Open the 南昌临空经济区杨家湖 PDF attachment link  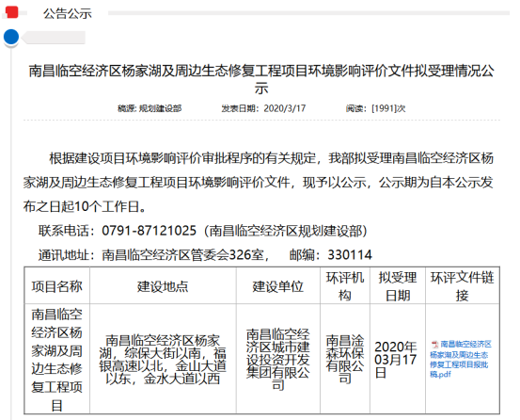click(461, 359)
